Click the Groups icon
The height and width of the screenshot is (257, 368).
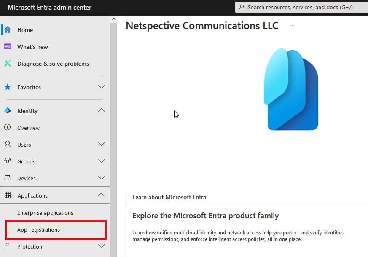(8, 161)
